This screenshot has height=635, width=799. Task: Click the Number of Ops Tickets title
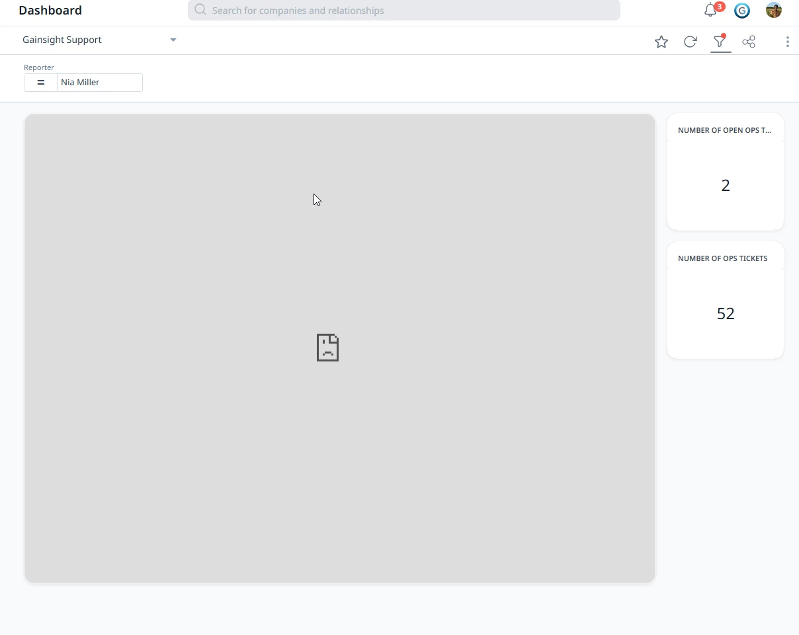point(723,258)
